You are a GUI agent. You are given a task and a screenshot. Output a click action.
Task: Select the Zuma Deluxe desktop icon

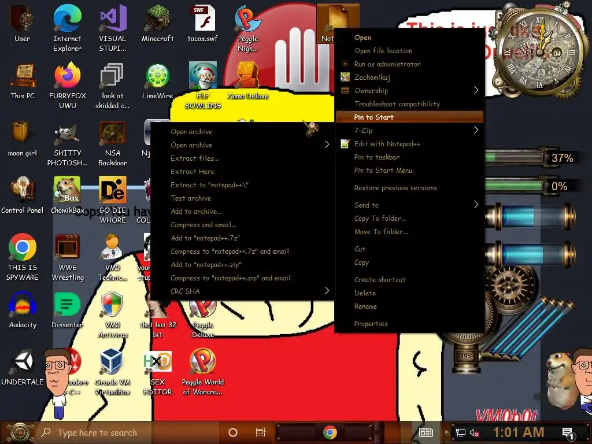click(x=247, y=81)
